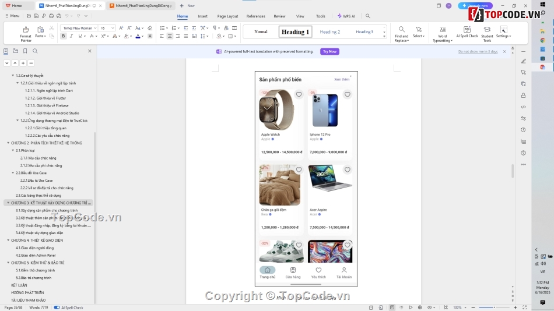
Task: Click the Try Now translation button
Action: coord(329,51)
